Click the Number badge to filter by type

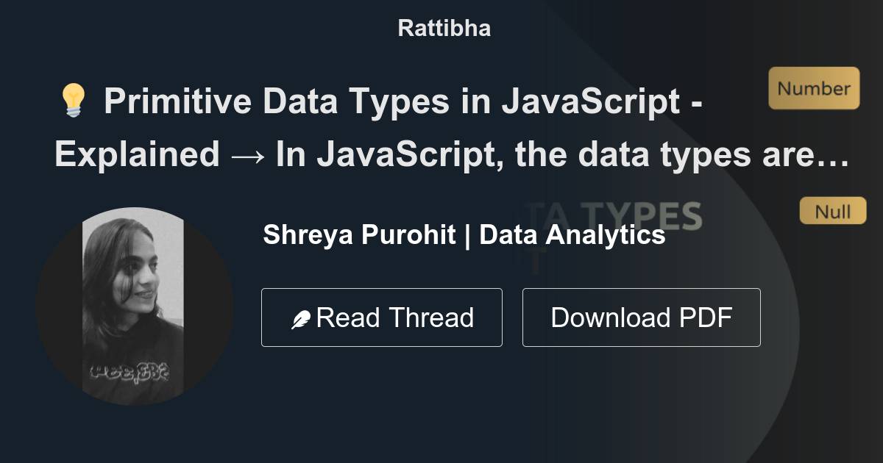(x=813, y=87)
